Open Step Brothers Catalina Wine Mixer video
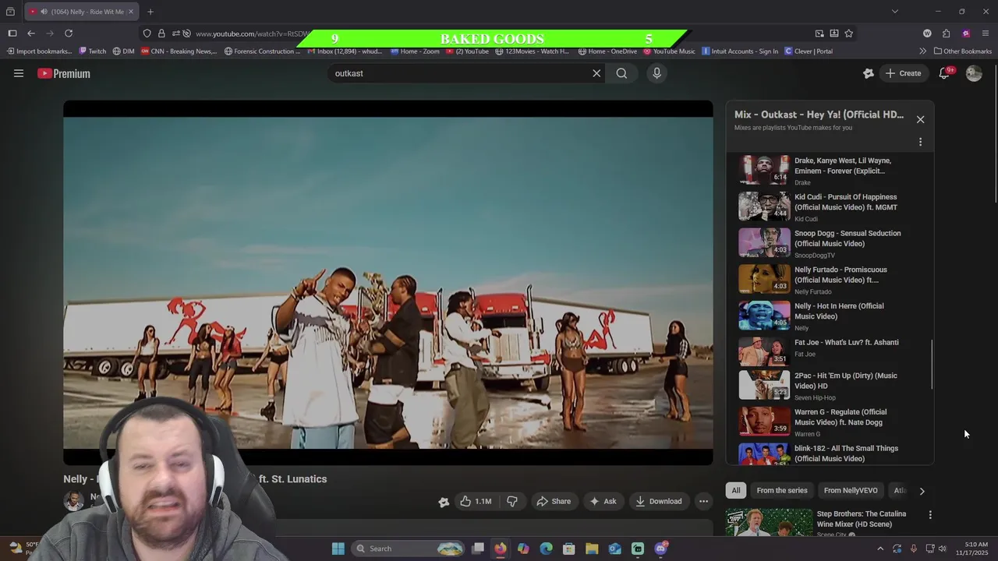 [826, 522]
